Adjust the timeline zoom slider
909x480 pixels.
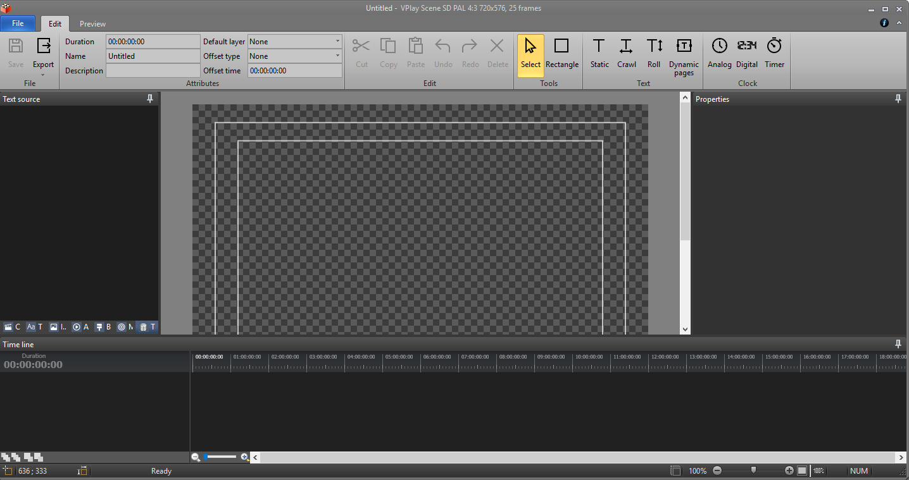point(220,457)
